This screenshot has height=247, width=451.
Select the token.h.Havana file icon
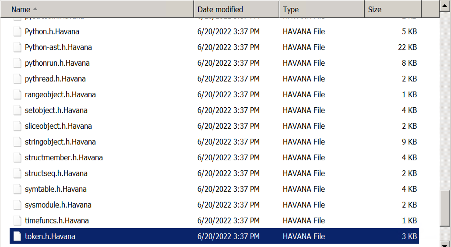17,236
